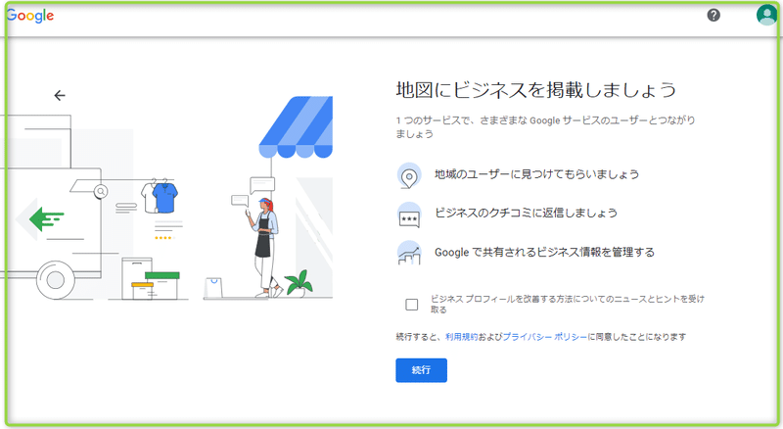Click subtitle text about Google サービスのユーザー
This screenshot has width=783, height=429.
[545, 127]
